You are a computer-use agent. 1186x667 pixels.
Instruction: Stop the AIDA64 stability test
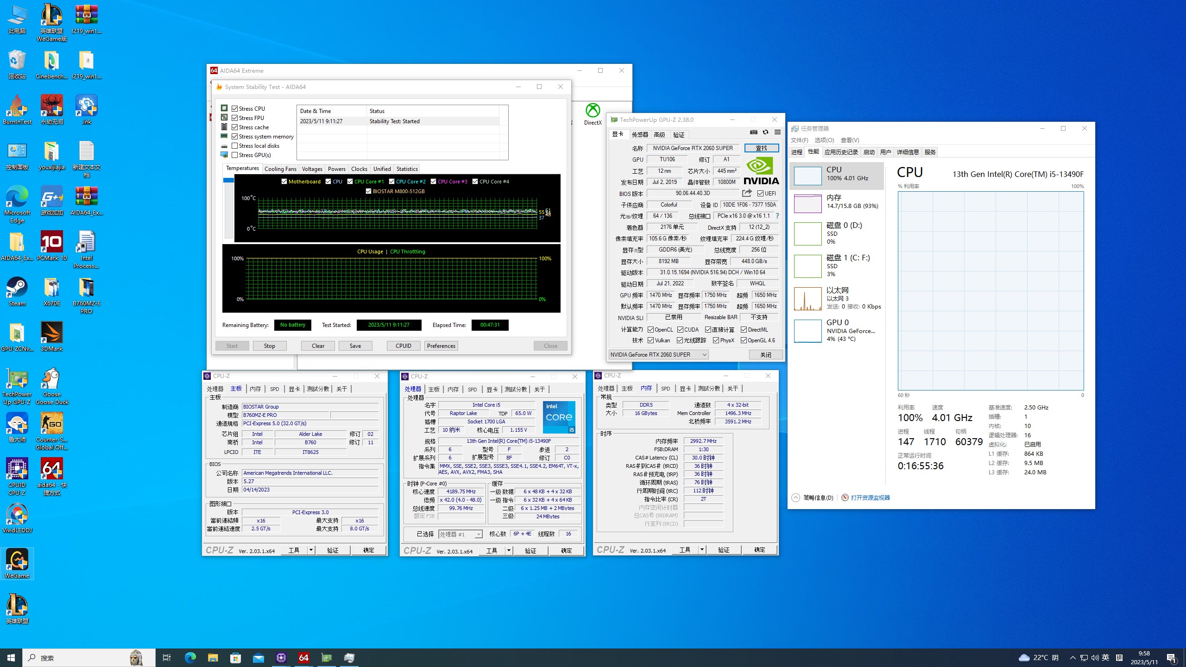pos(270,346)
